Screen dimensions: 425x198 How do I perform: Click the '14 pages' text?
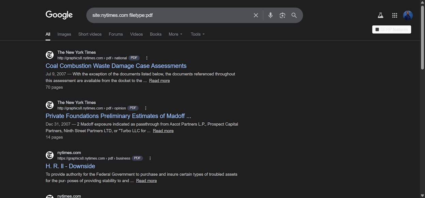click(x=54, y=138)
